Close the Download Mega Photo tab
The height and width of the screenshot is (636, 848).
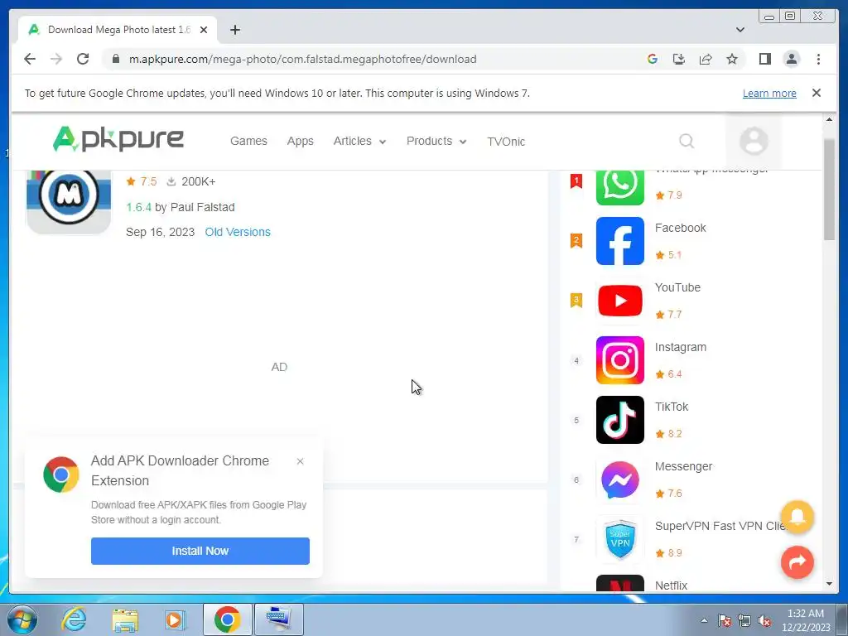(204, 30)
